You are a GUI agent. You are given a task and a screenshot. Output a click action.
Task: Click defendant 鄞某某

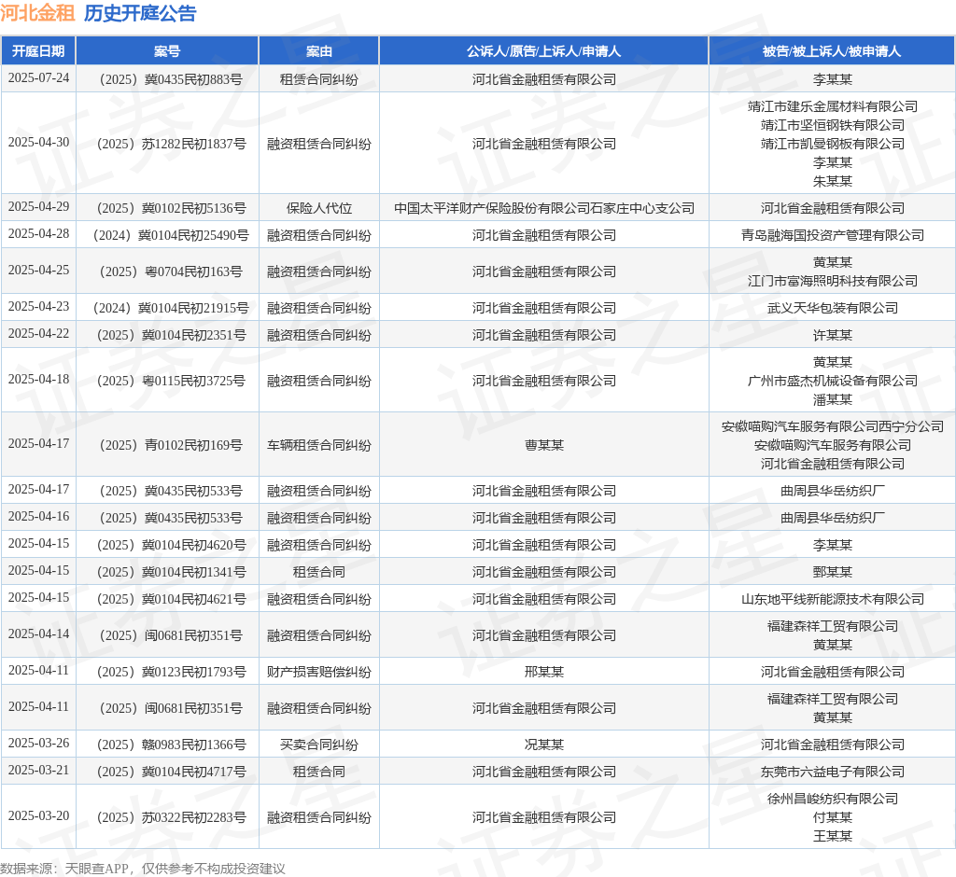832,572
